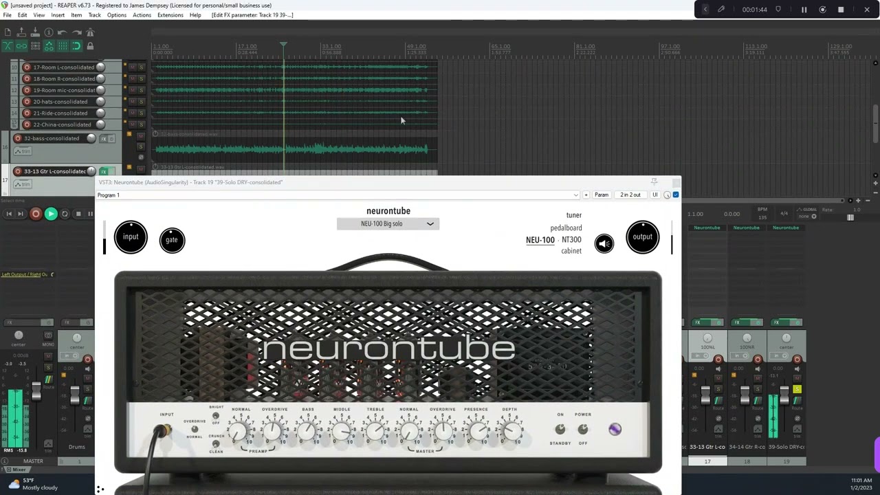Screen dimensions: 880x495
Task: Toggle transport repeat loop button
Action: (65, 214)
